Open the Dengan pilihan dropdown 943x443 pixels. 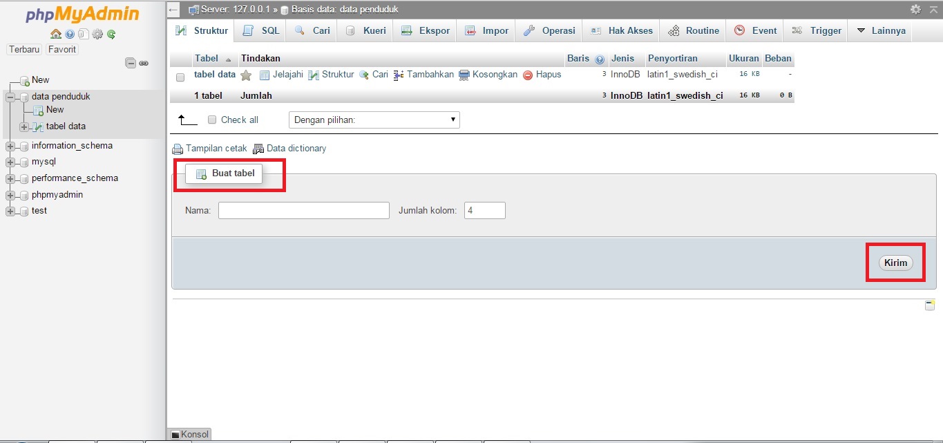[x=373, y=120]
